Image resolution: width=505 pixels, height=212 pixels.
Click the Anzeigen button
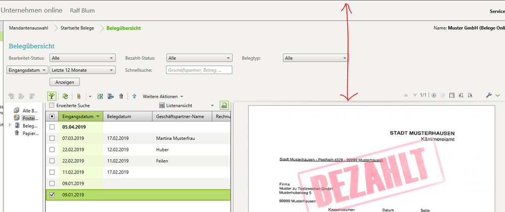pos(64,82)
